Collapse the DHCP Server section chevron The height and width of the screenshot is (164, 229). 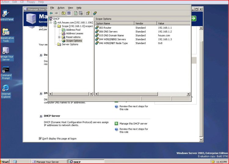[x=41, y=116]
